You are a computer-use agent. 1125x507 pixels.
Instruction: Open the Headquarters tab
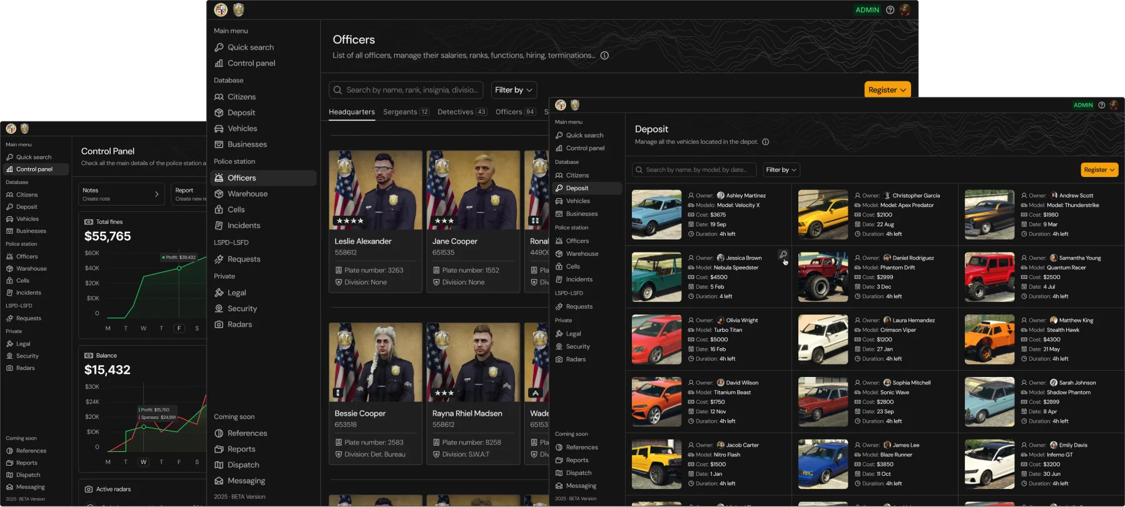352,112
